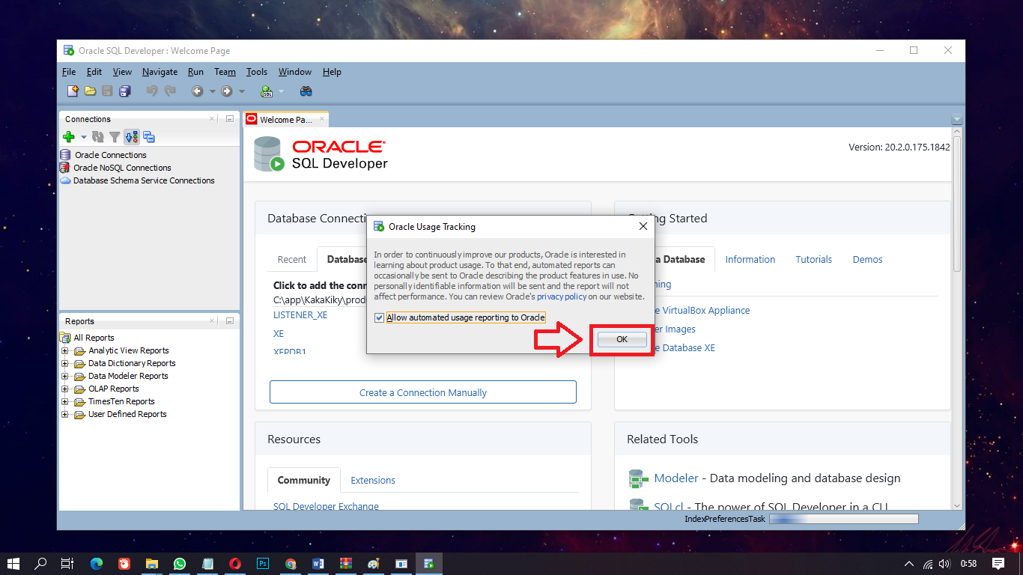Click the Save All toolbar icon
The height and width of the screenshot is (575, 1023).
click(x=124, y=91)
